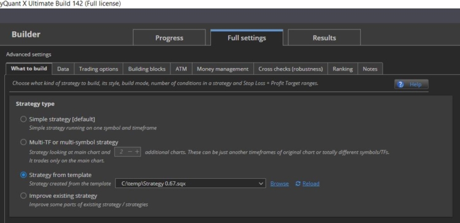This screenshot has height=223, width=460.
Task: Switch to the Ranking tab
Action: (343, 69)
